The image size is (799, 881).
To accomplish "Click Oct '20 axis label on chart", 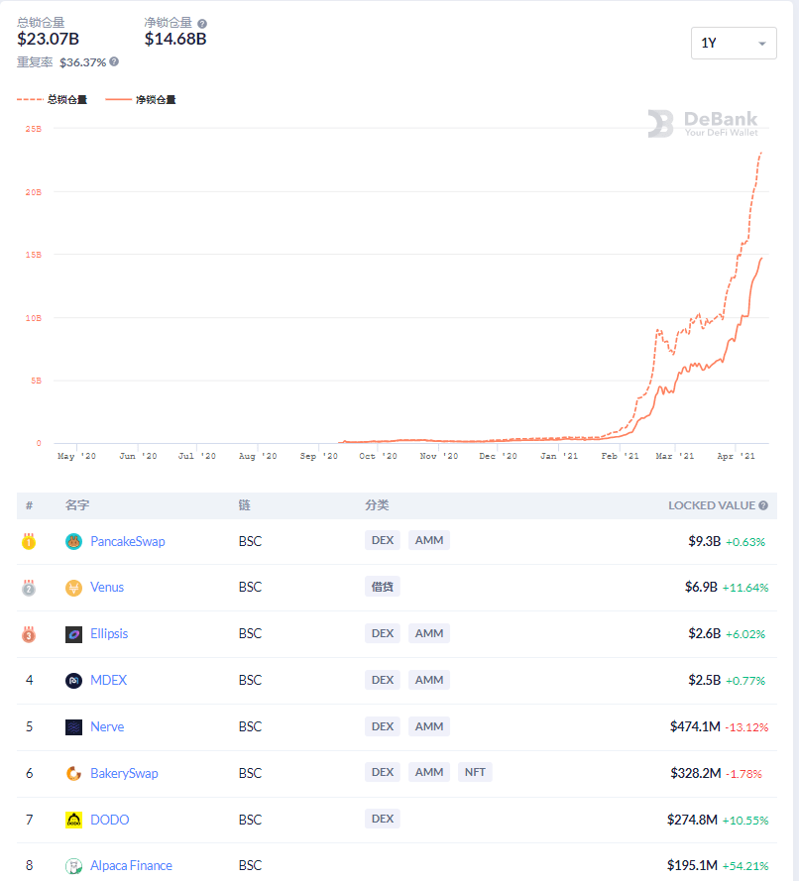I will tap(378, 456).
